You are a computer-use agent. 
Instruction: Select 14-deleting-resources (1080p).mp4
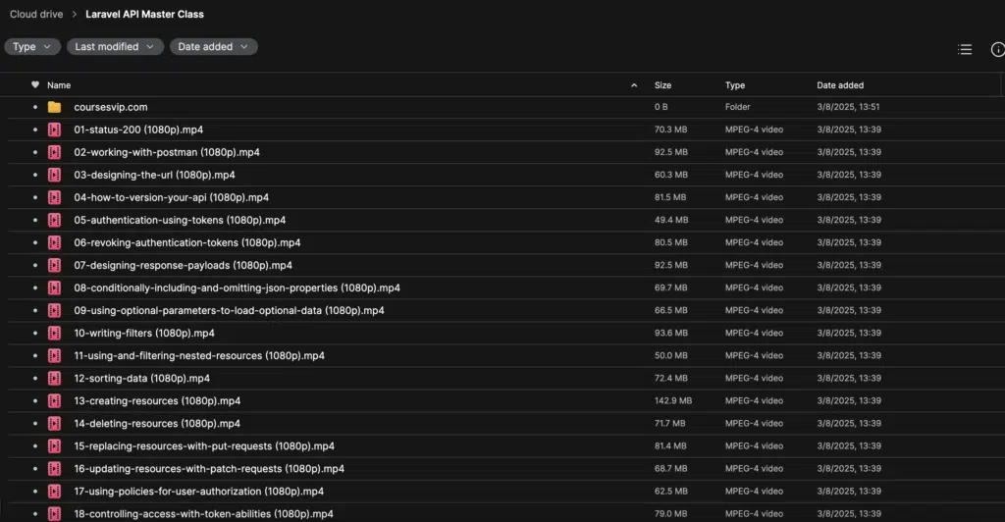[x=157, y=423]
